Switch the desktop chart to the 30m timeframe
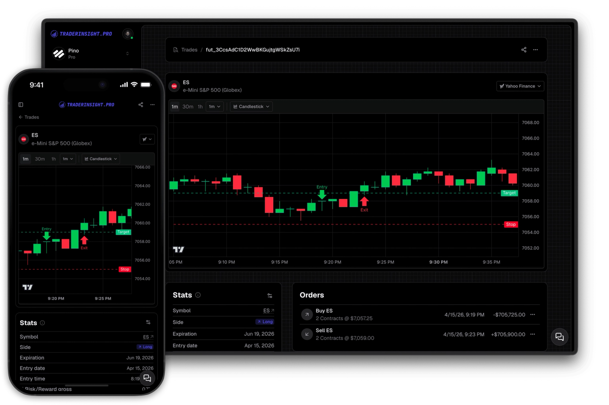The width and height of the screenshot is (609, 405). pos(187,107)
